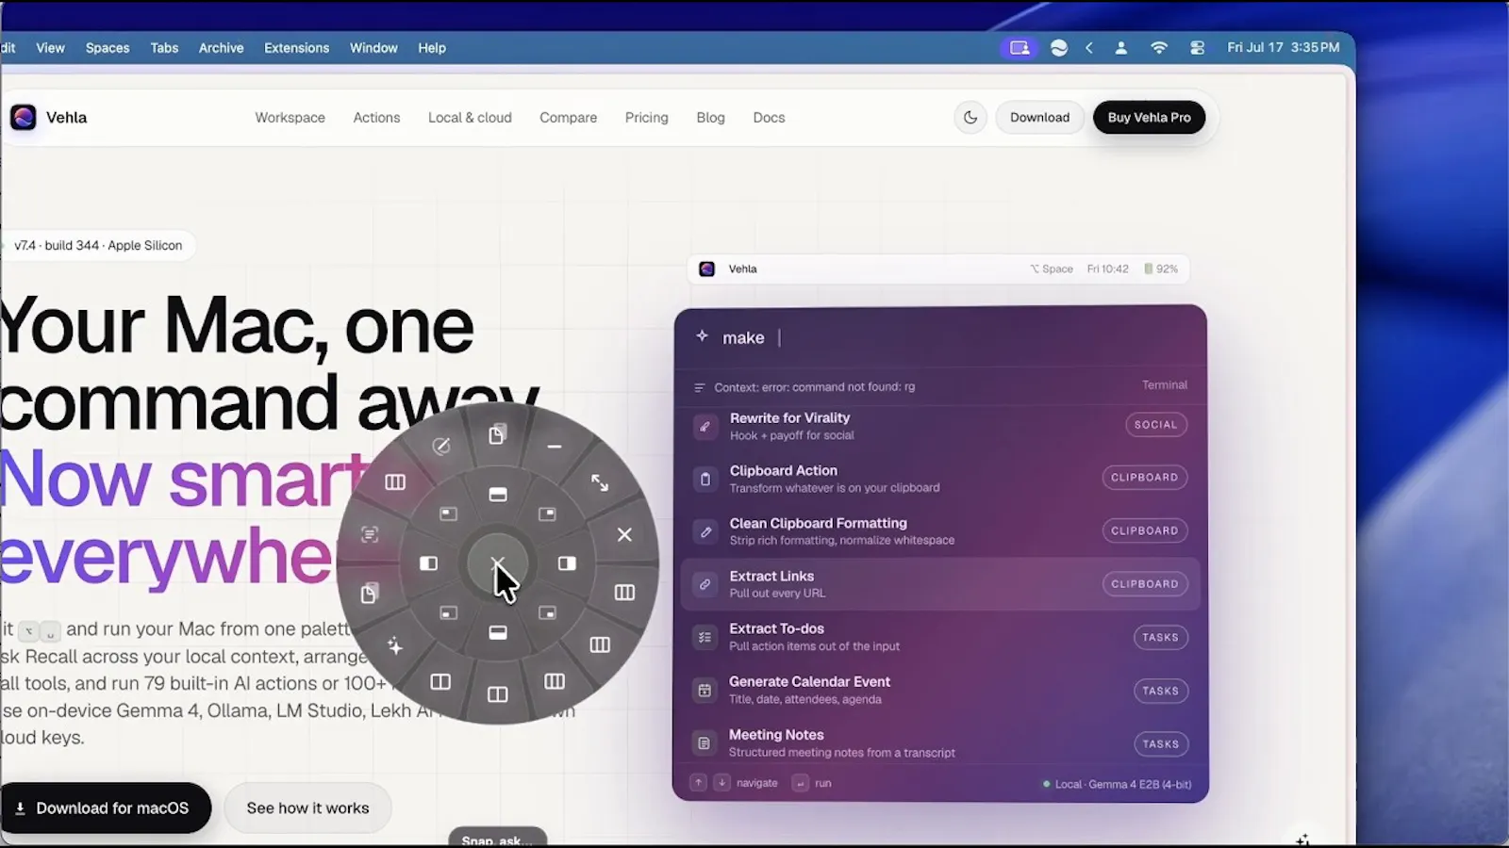Click the pencil edit icon in radial menu

440,446
